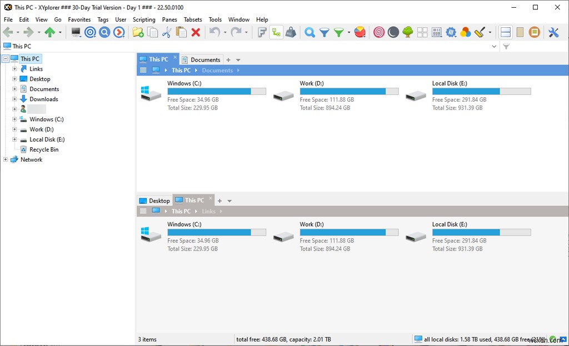Toggle the green visual filter funnel
569x346 pixels.
(x=339, y=32)
